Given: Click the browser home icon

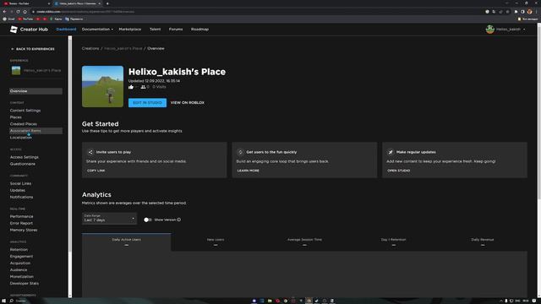Looking at the screenshot, I should click(25, 11).
